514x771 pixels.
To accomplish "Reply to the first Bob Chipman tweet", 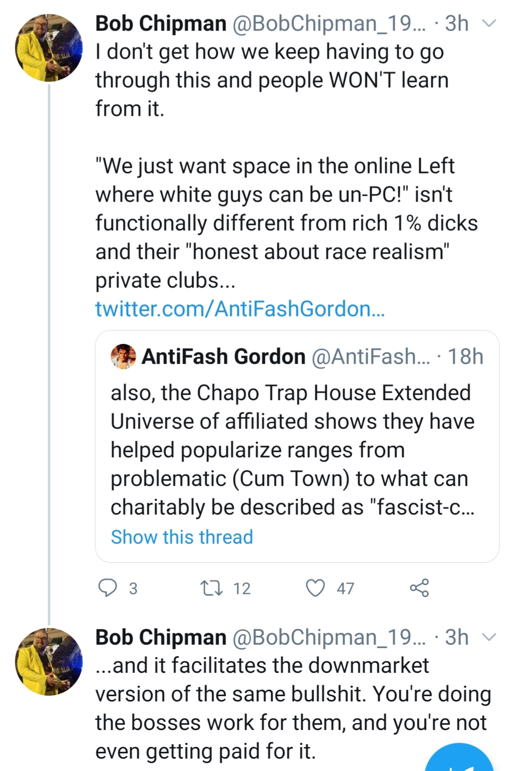I will [108, 588].
